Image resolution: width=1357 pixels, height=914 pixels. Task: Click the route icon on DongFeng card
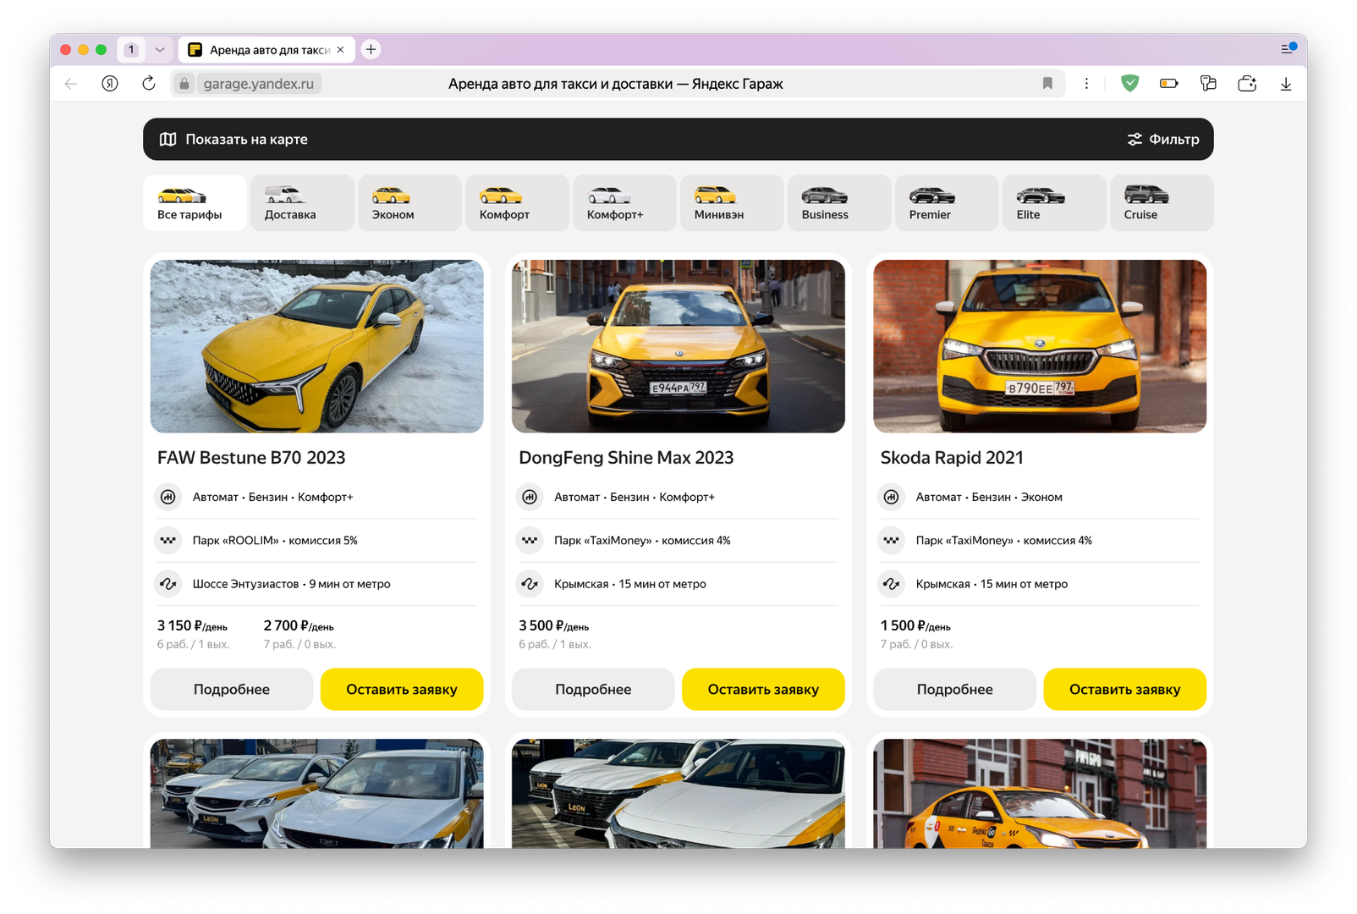[x=530, y=584]
